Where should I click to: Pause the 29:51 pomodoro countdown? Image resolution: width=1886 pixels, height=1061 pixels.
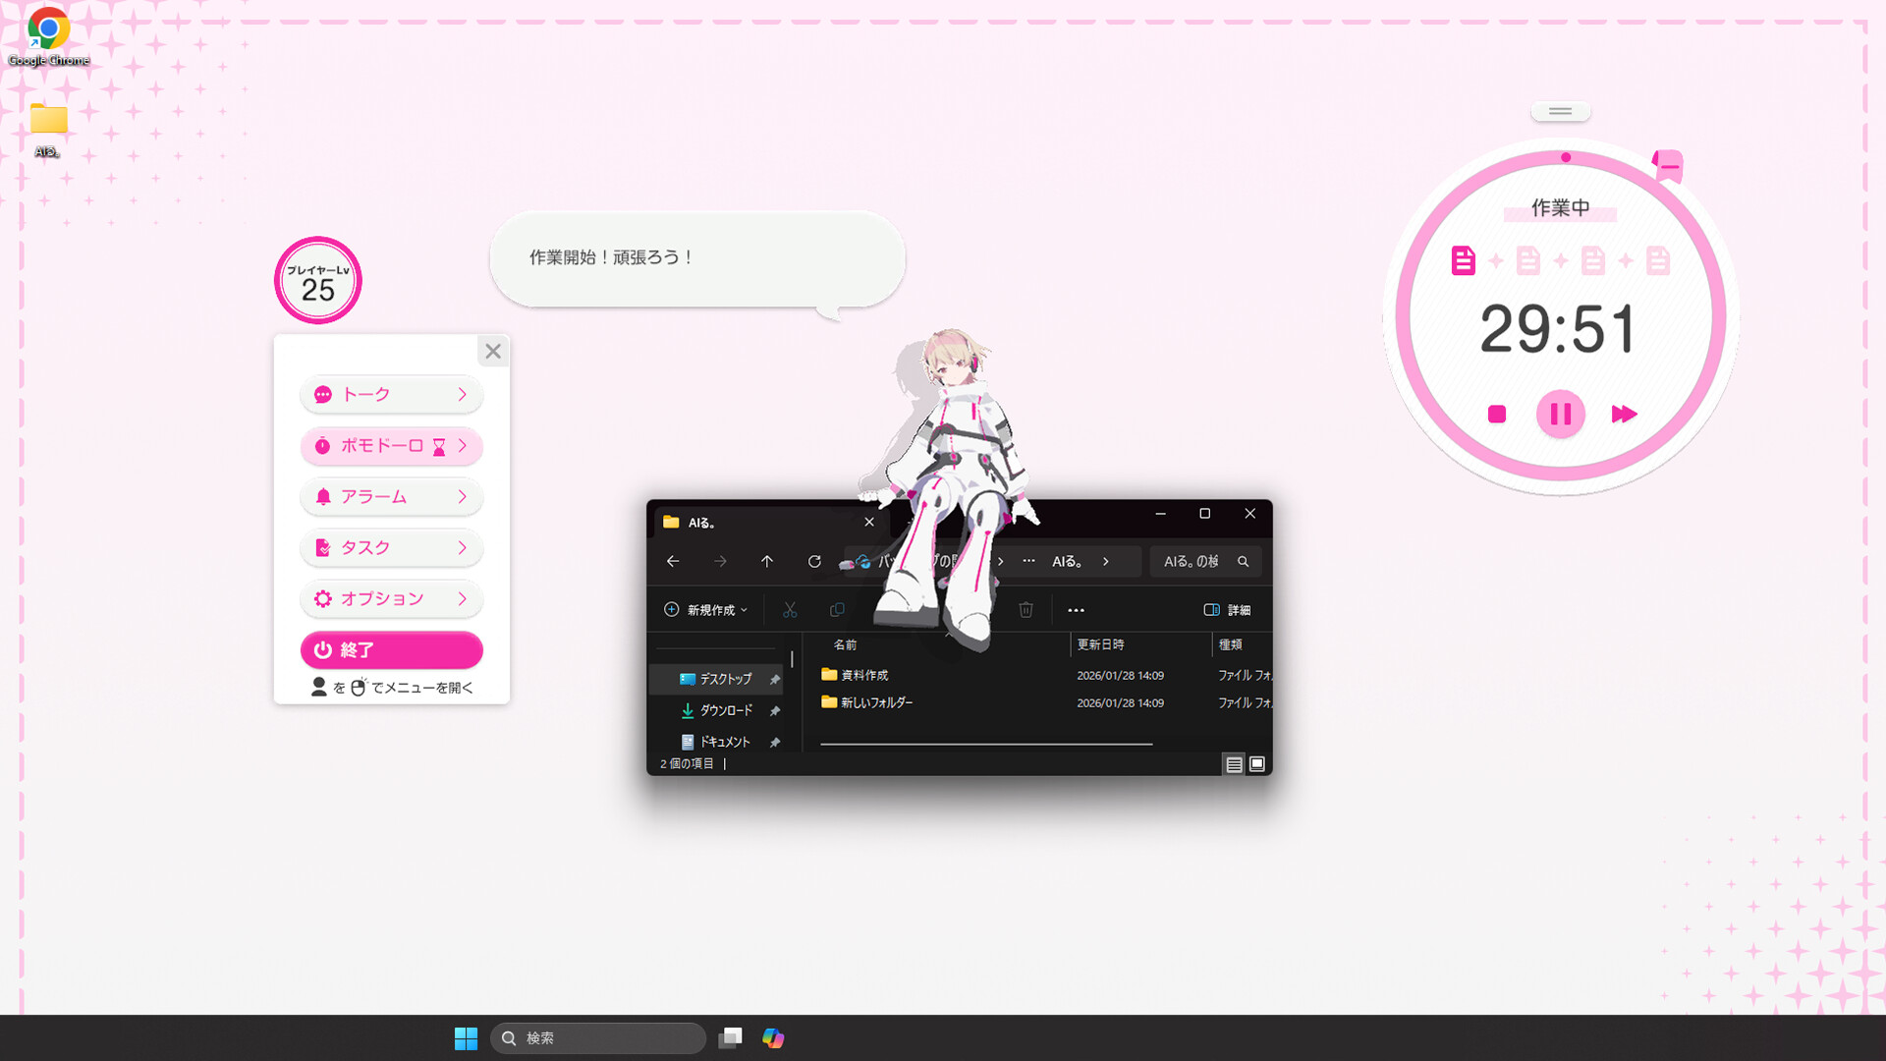click(1560, 414)
